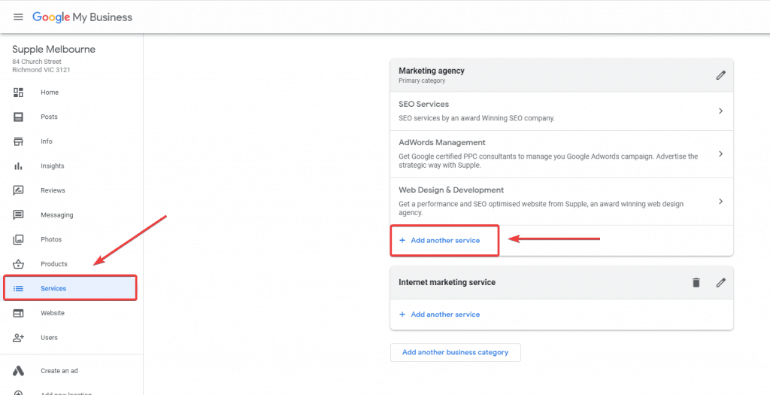Click plus icon under Internet marketing service
The width and height of the screenshot is (770, 395).
402,314
